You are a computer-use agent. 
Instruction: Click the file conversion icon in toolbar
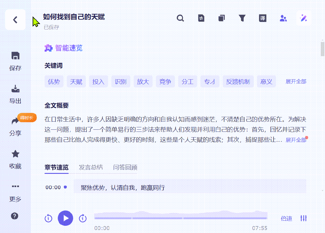201,18
